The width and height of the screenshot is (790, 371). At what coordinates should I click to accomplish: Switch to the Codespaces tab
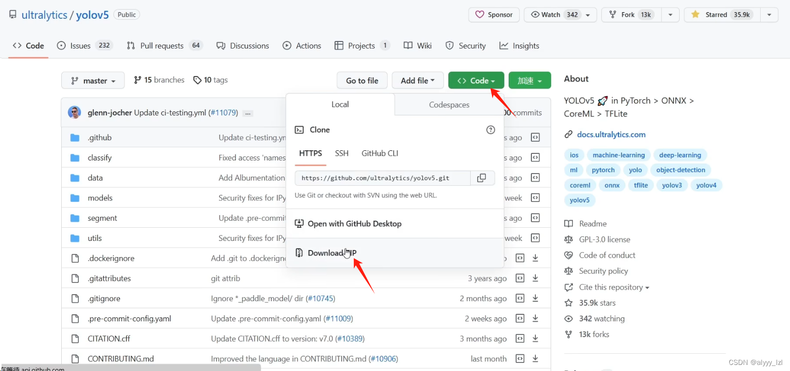pyautogui.click(x=449, y=105)
